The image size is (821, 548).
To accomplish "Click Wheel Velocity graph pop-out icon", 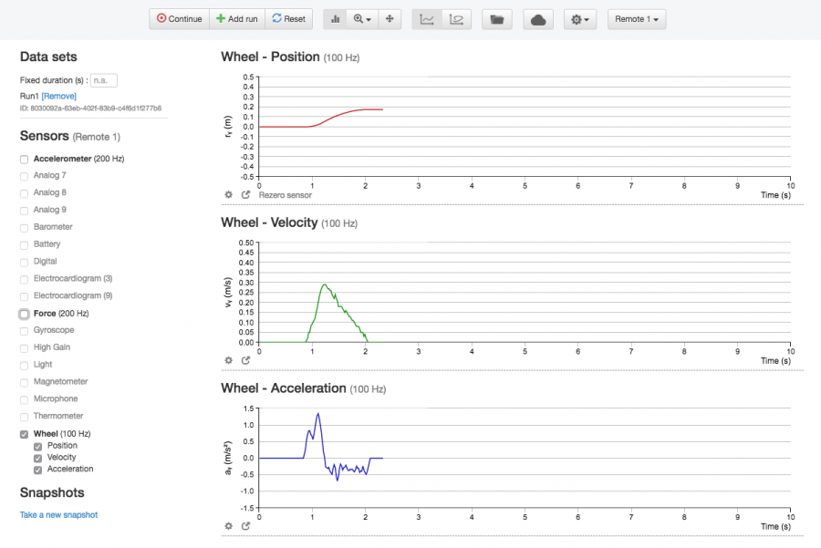I will (x=245, y=360).
